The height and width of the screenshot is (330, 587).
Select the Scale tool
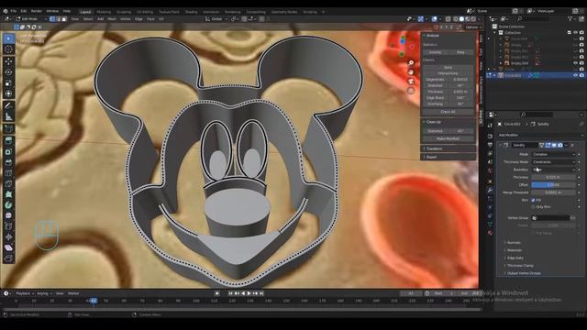click(8, 83)
